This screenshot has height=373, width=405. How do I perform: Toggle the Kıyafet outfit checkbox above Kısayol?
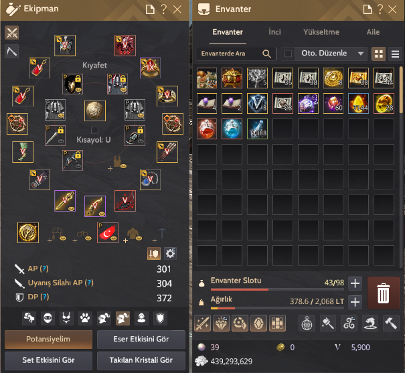click(94, 130)
